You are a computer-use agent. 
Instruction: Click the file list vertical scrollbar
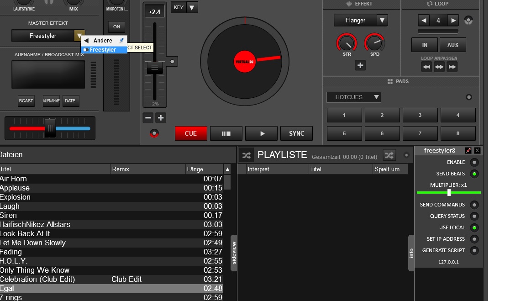227,182
